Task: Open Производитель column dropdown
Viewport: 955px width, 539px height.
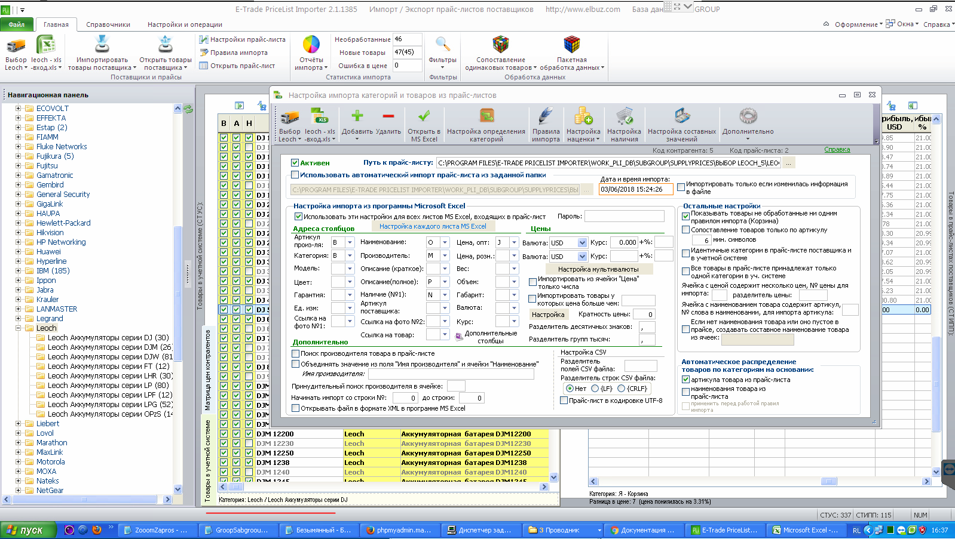Action: pyautogui.click(x=445, y=255)
